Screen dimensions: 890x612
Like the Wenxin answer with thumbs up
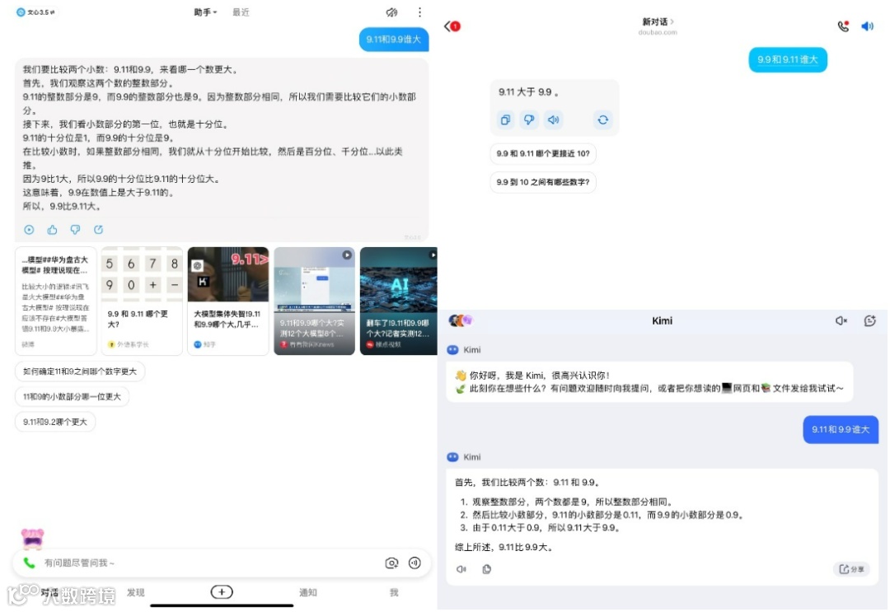[x=52, y=229]
